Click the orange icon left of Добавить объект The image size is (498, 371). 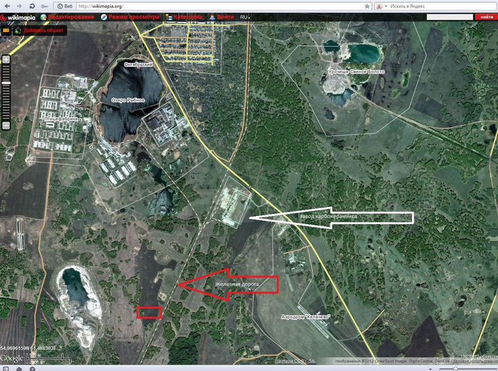[x=7, y=30]
